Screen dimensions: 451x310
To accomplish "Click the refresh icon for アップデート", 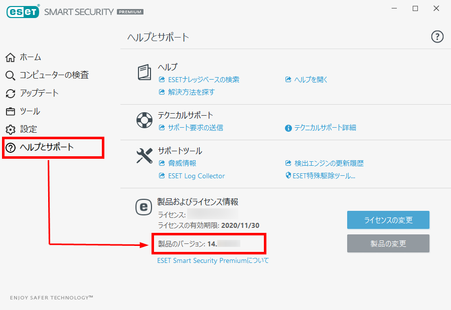I will 11,94.
